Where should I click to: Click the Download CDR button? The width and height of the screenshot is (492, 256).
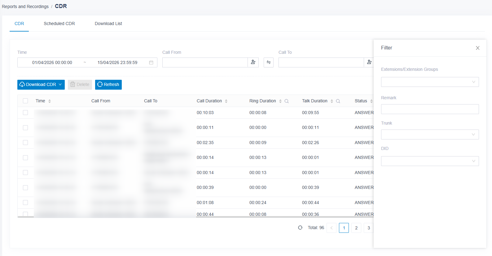click(x=41, y=85)
